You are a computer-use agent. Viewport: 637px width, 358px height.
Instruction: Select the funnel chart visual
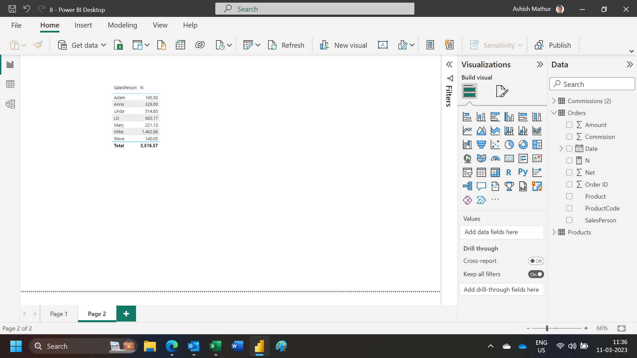pyautogui.click(x=481, y=145)
